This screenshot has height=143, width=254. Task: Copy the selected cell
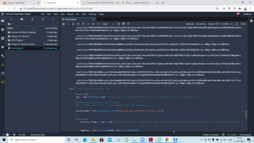pos(78,24)
